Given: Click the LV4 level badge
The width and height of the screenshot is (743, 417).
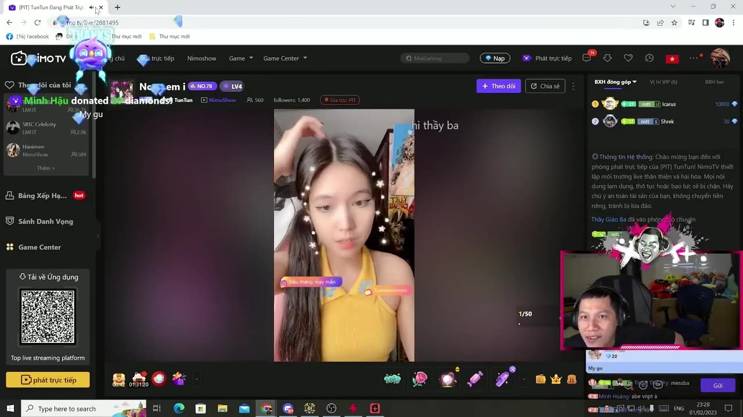Looking at the screenshot, I should [x=232, y=86].
